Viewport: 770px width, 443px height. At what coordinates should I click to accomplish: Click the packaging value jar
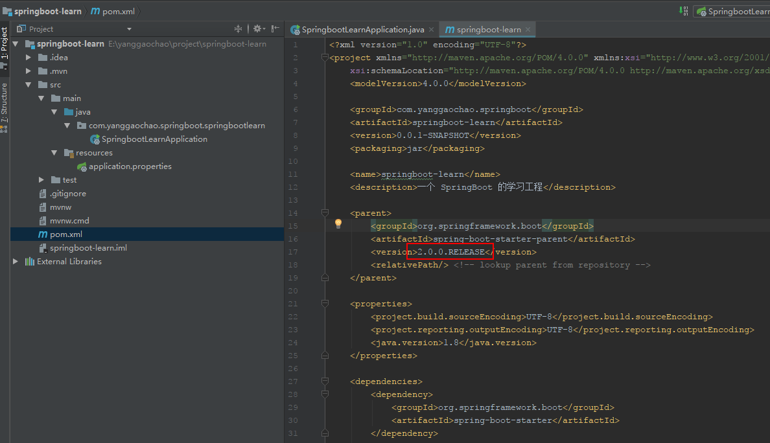pos(415,148)
